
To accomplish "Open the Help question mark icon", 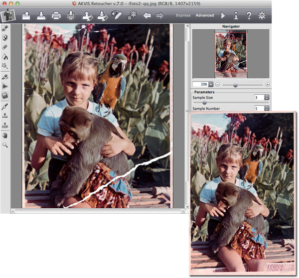I will (x=248, y=15).
